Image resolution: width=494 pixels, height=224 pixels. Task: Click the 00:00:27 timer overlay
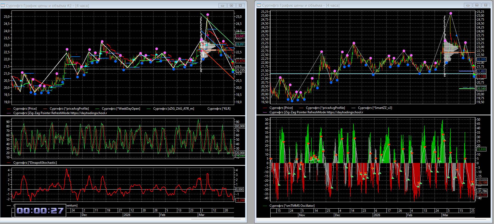pos(40,211)
